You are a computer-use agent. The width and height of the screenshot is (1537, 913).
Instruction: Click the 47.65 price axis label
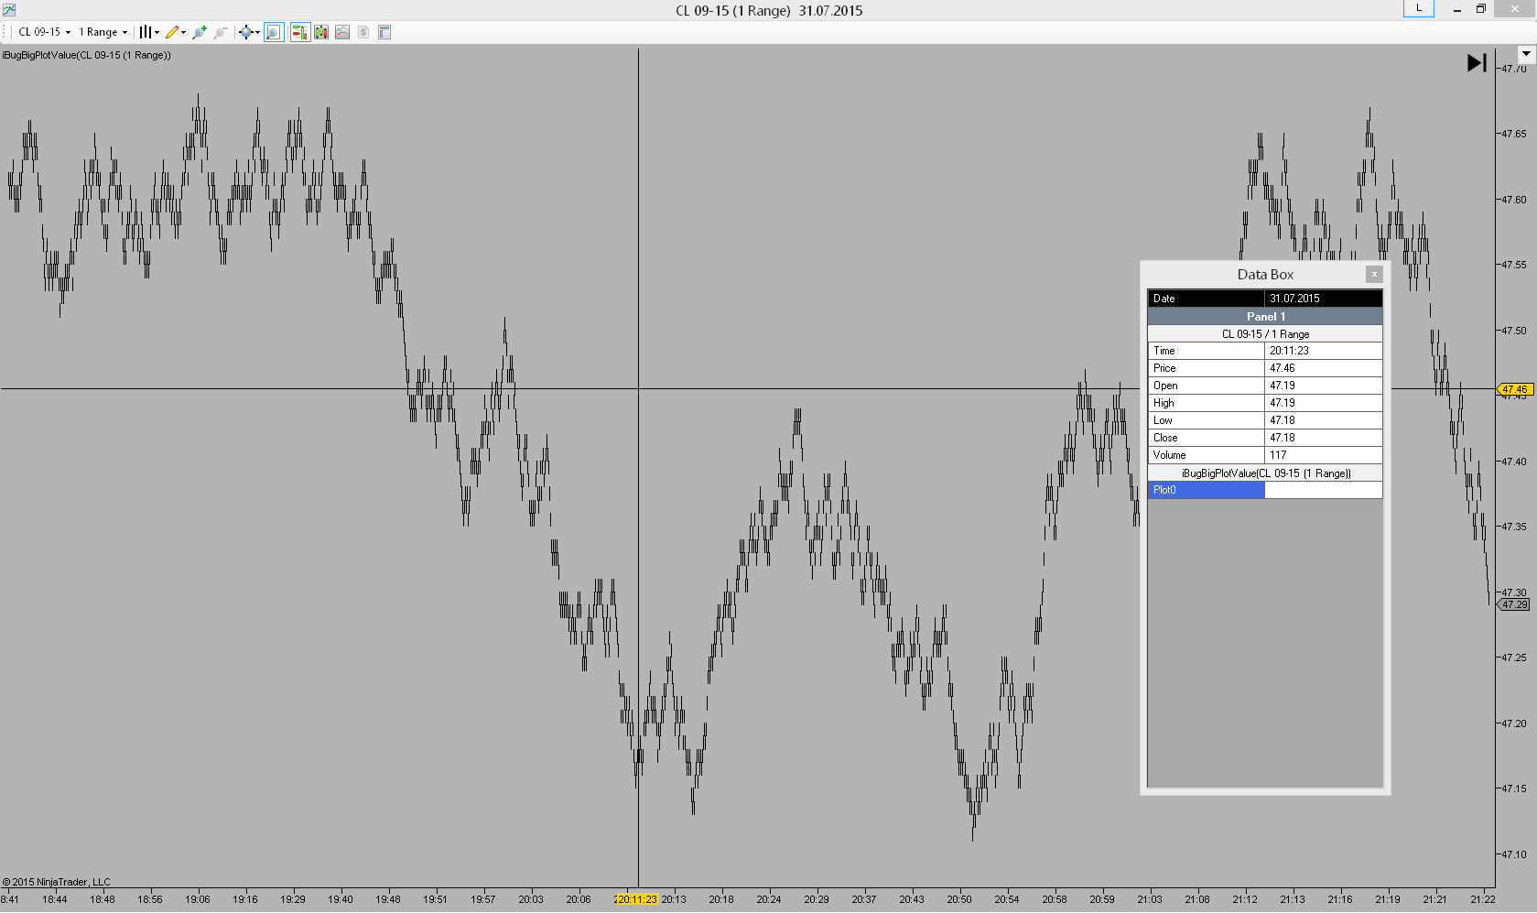(x=1514, y=134)
